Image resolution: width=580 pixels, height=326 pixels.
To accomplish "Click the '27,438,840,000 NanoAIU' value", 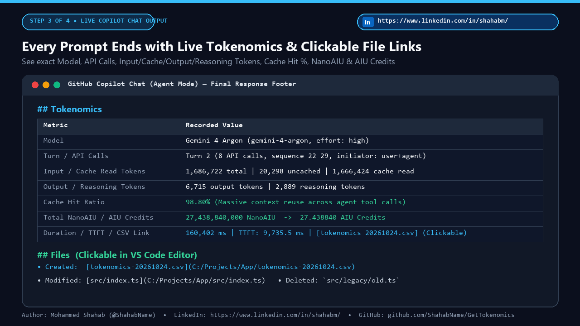I will coord(231,217).
